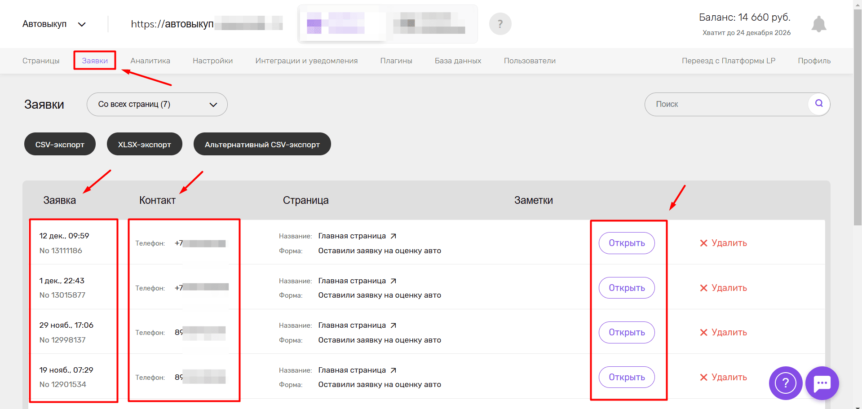
Task: Click the gray question mark help icon
Action: 500,24
